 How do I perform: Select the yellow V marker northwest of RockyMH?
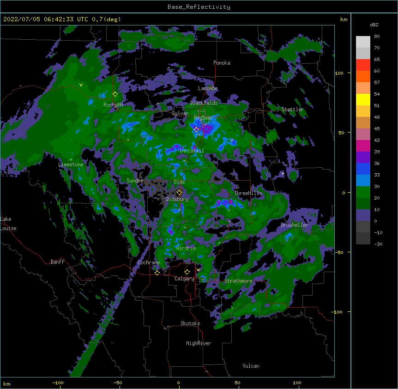pos(81,85)
